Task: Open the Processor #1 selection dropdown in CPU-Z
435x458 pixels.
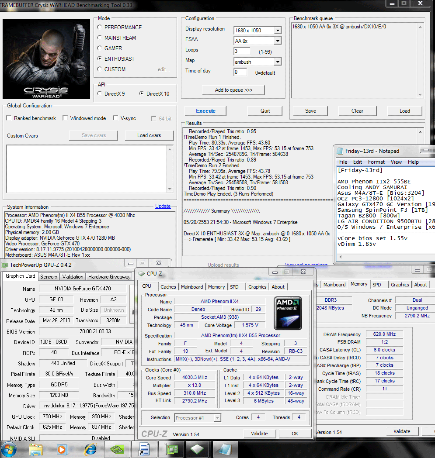Action: 217,418
